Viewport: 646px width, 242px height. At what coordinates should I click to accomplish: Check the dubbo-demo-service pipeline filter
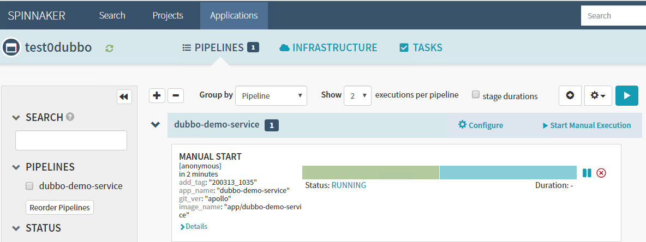pos(30,186)
